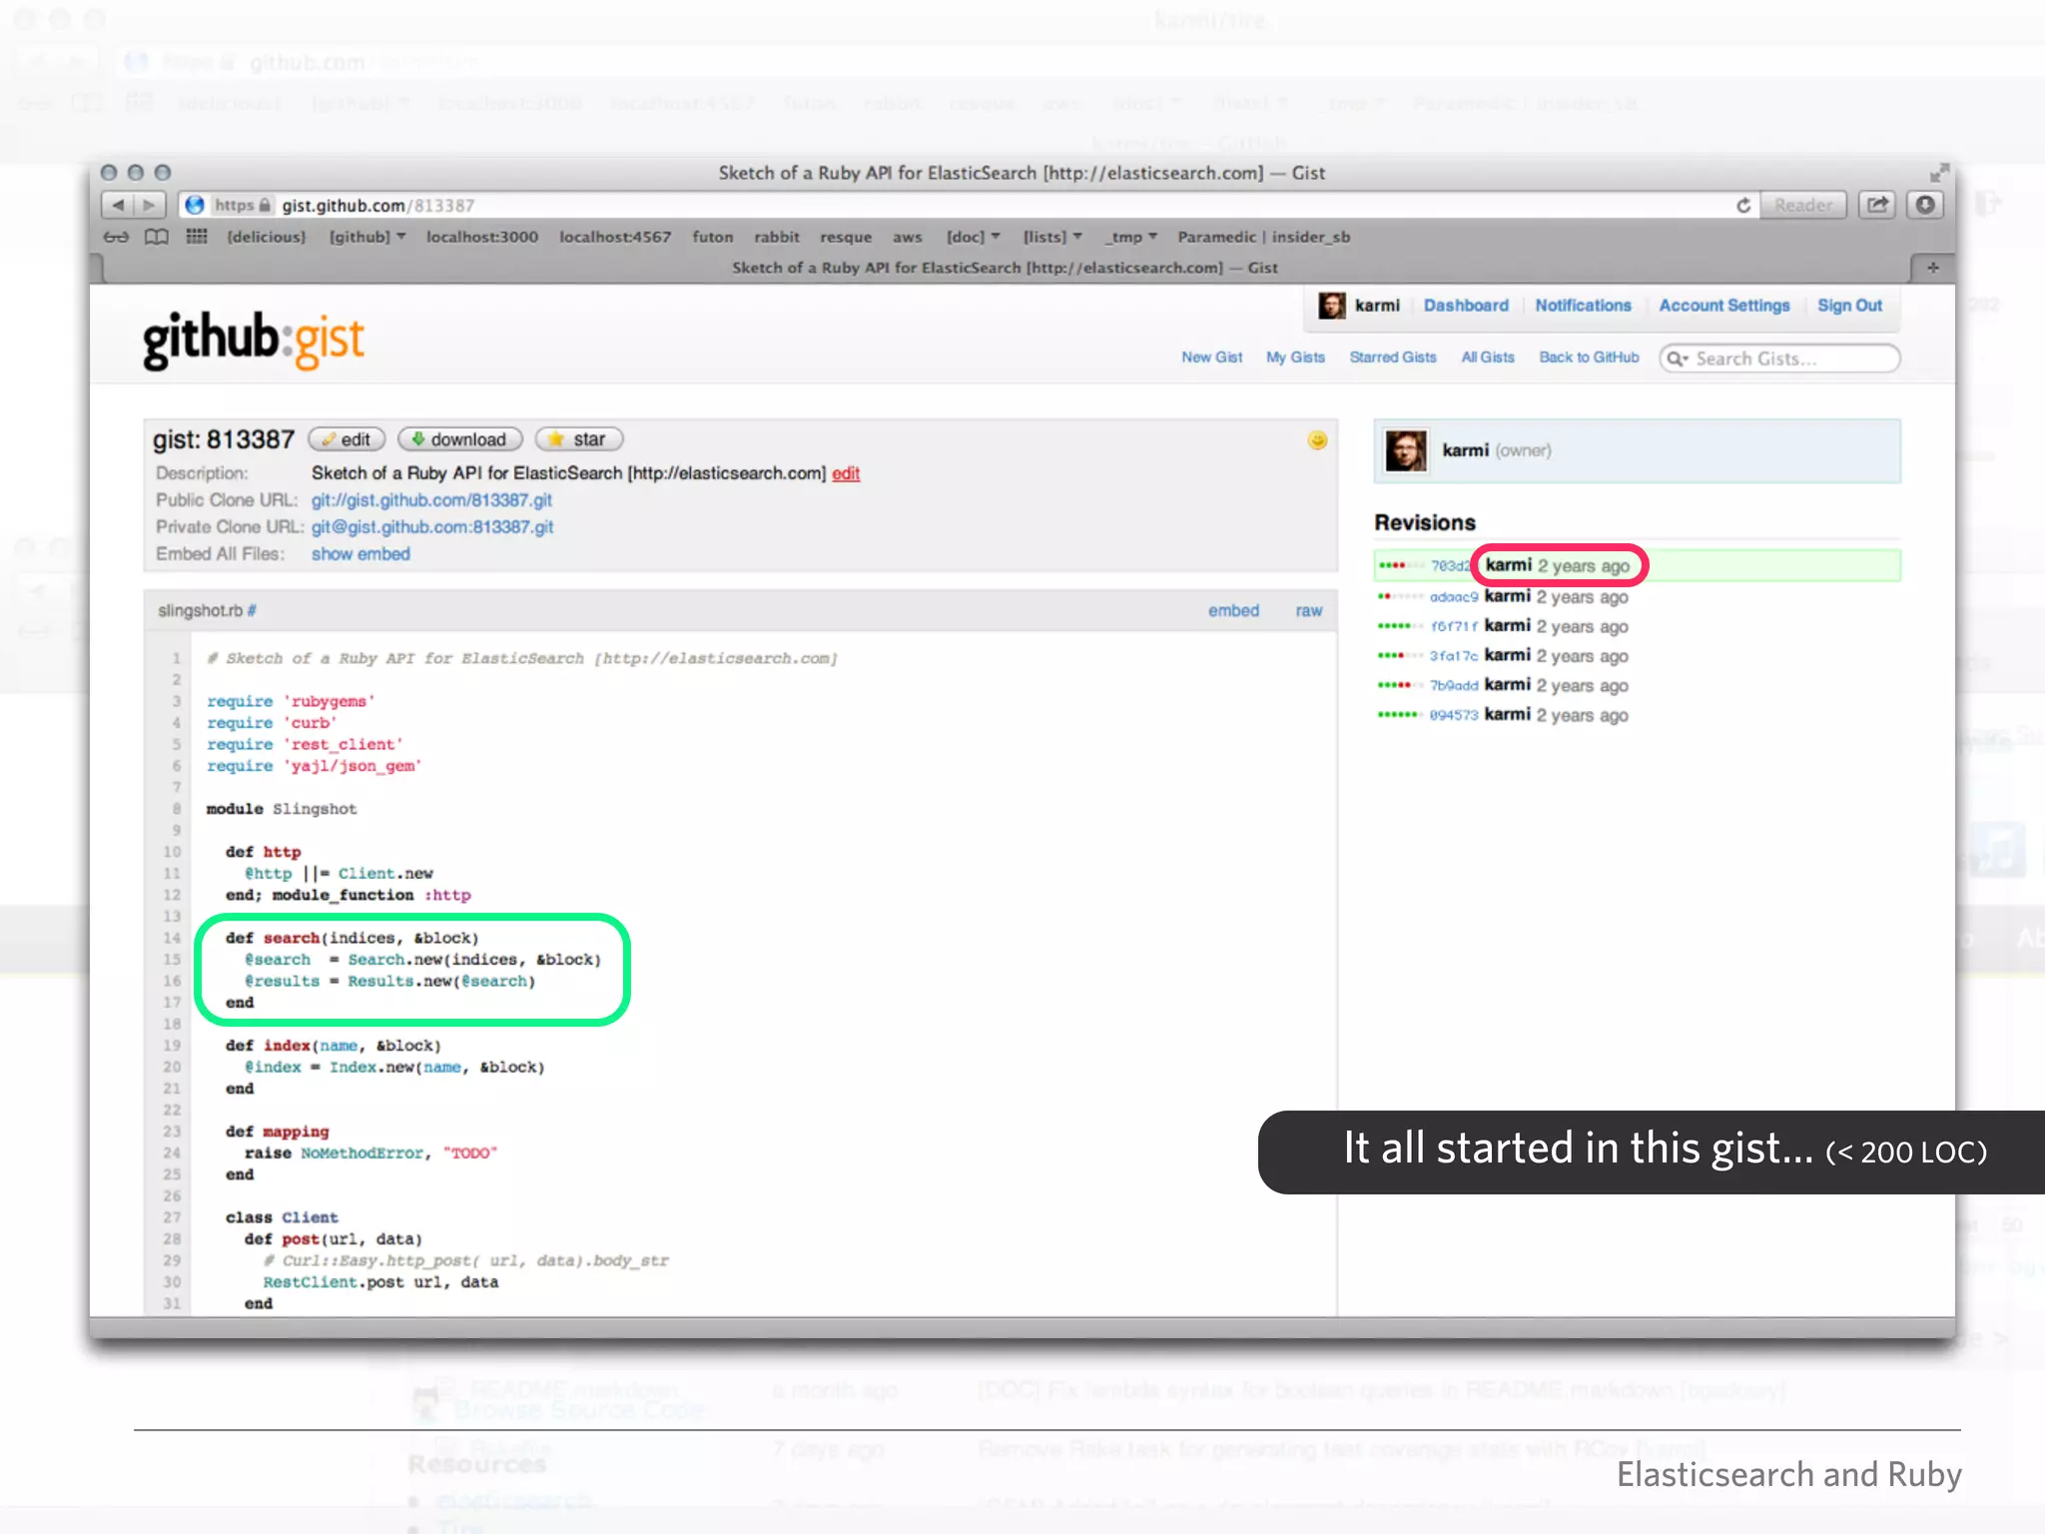The image size is (2045, 1534).
Task: Click the site icon in the address bar
Action: click(x=195, y=205)
